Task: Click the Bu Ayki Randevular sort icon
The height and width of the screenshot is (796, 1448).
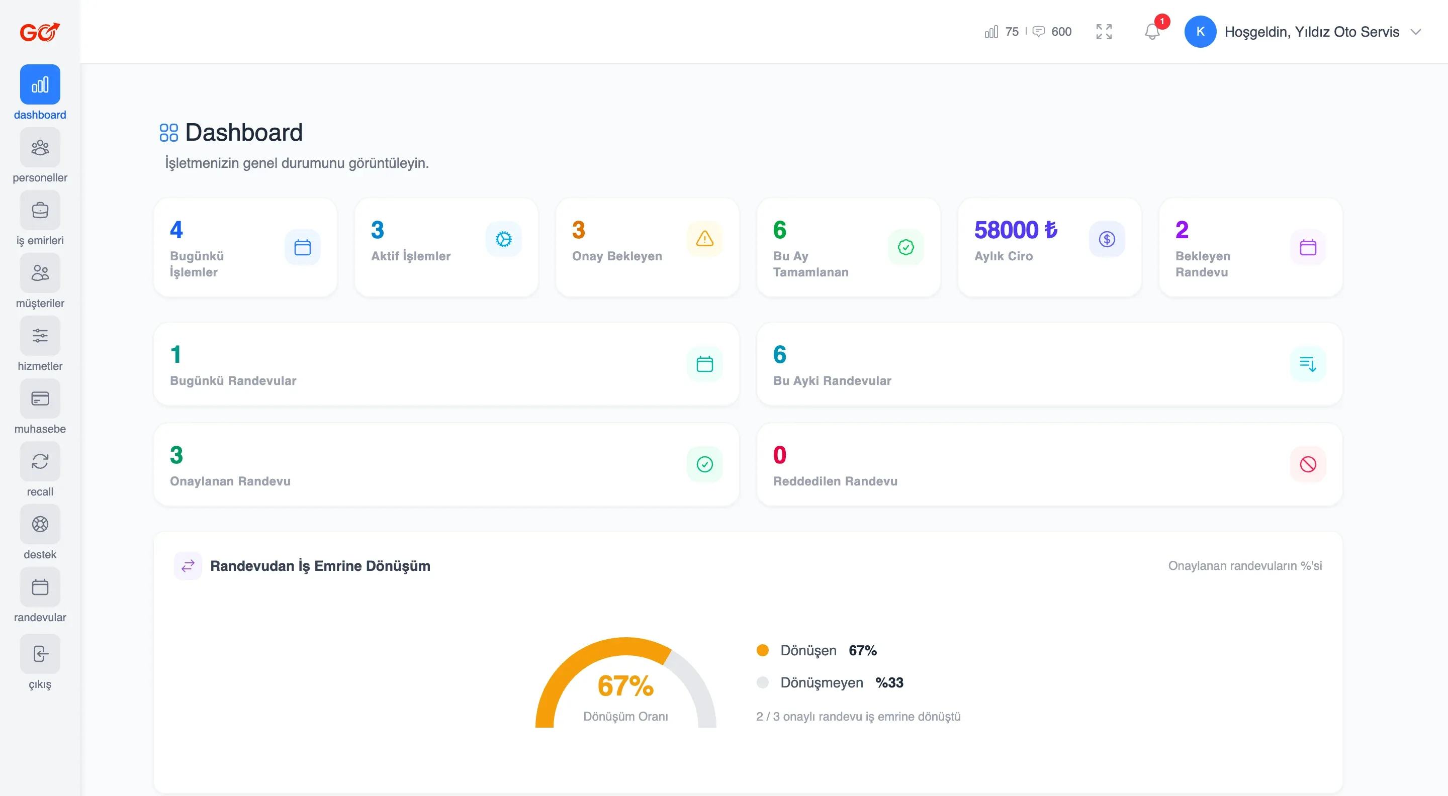Action: (x=1308, y=364)
